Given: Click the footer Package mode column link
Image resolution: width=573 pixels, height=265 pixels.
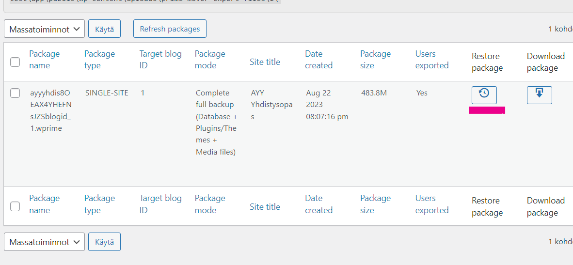Looking at the screenshot, I should 210,204.
